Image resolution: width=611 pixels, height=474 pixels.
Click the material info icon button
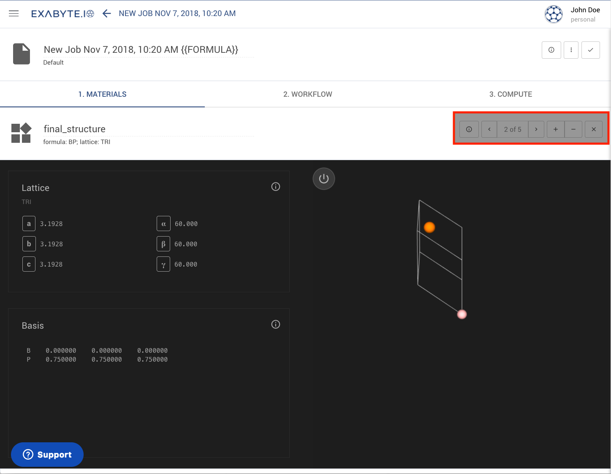pyautogui.click(x=469, y=129)
